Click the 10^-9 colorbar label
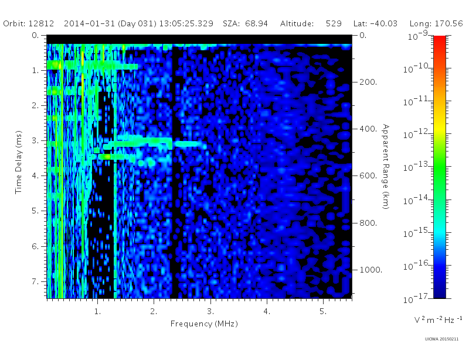The height and width of the screenshot is (351, 469). pos(417,36)
